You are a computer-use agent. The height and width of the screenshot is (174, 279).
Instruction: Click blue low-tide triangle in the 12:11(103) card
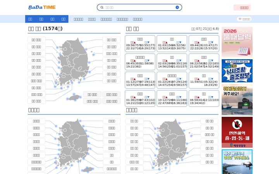212,97
